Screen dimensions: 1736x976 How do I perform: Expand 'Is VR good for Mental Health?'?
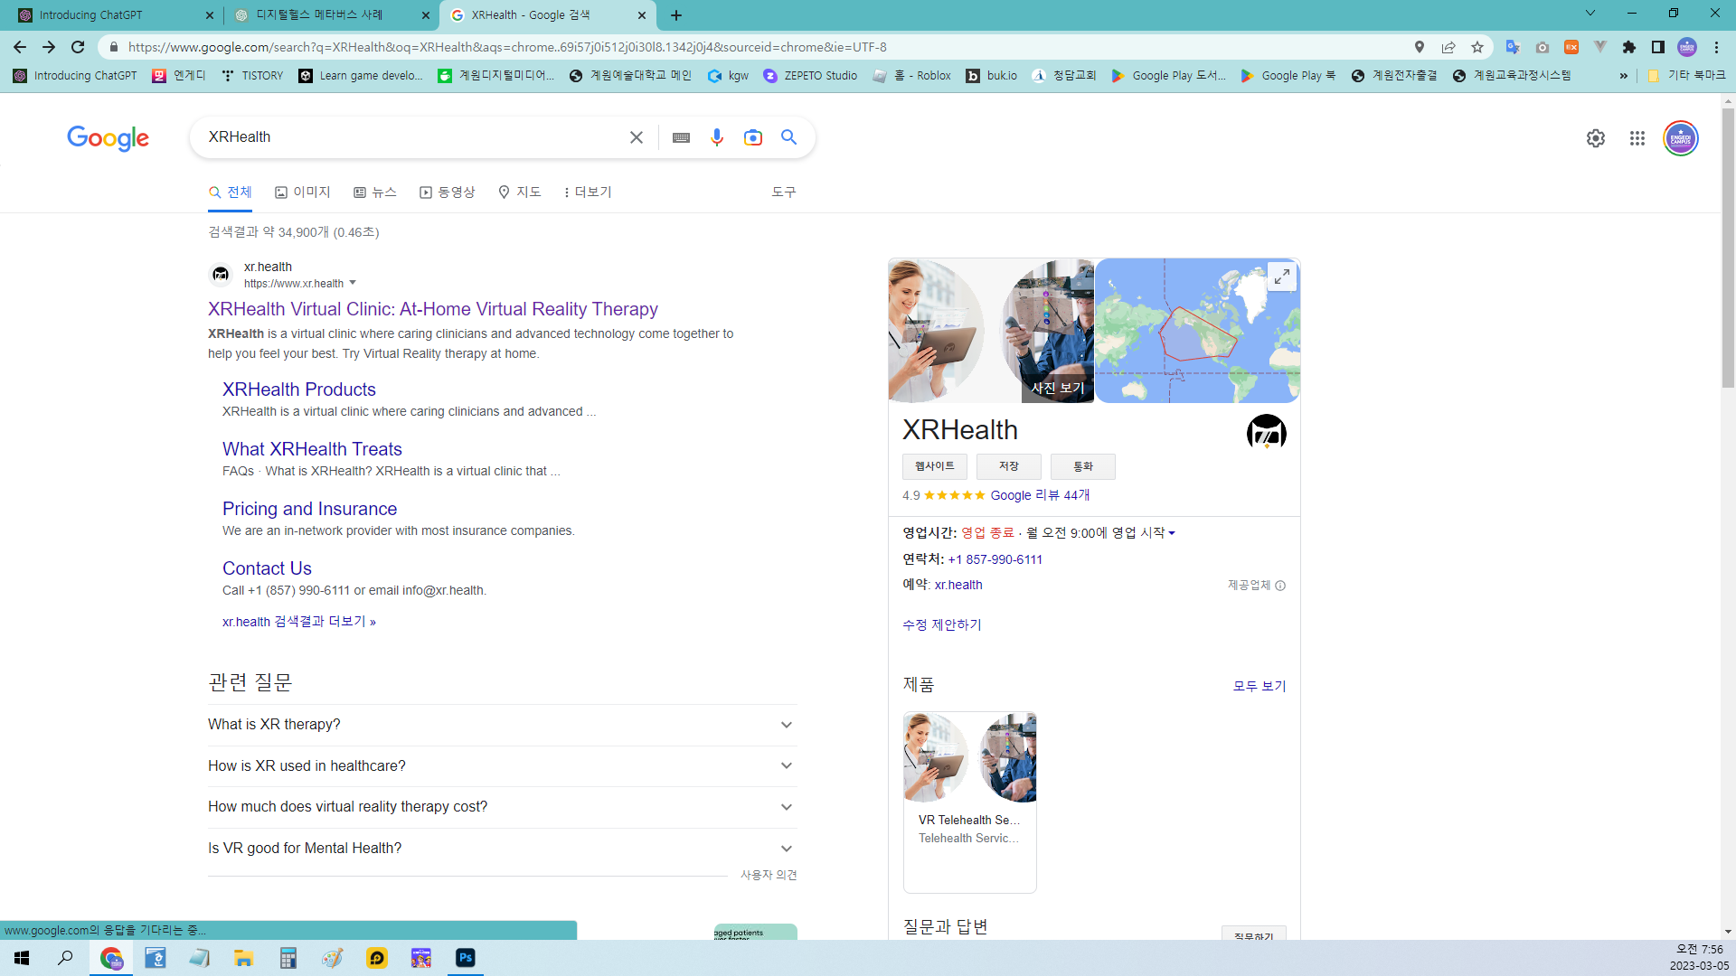click(x=502, y=849)
